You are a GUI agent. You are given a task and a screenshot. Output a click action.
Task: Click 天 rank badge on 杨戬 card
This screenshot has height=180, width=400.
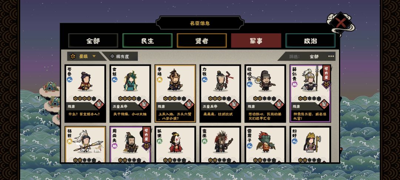point(70,141)
